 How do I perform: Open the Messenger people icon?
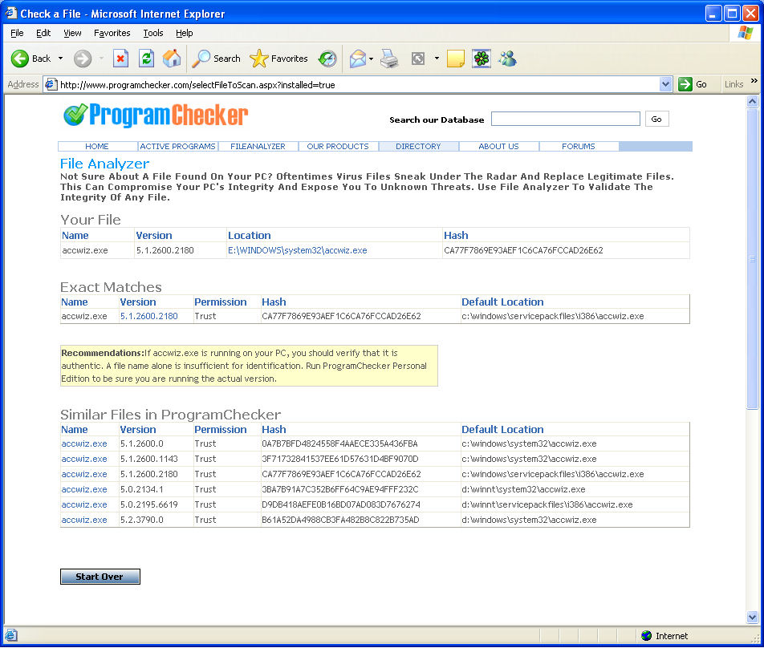(x=507, y=59)
